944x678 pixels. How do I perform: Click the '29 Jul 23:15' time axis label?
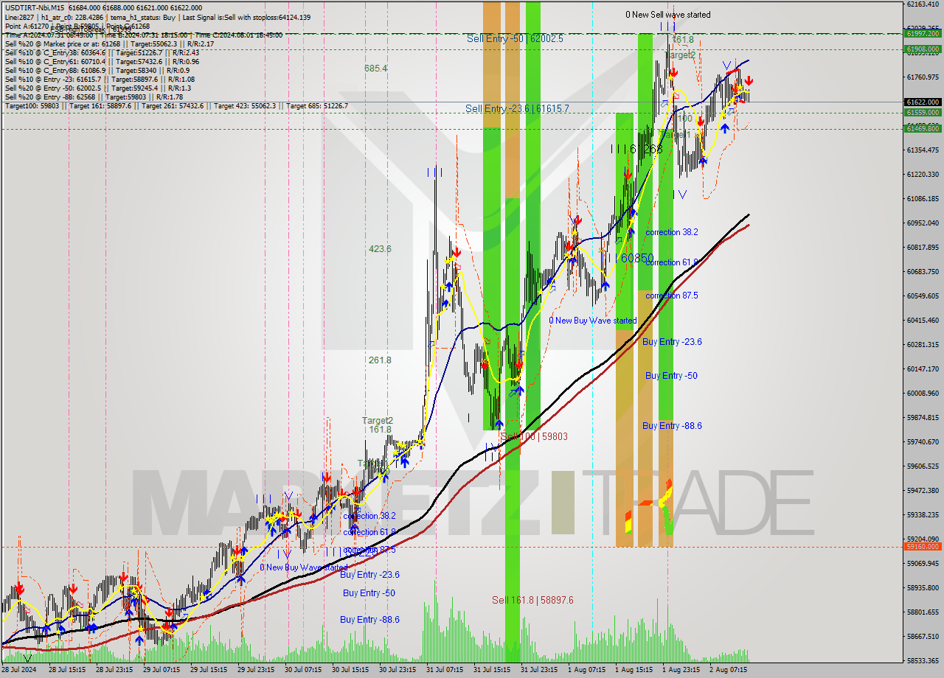pyautogui.click(x=256, y=670)
